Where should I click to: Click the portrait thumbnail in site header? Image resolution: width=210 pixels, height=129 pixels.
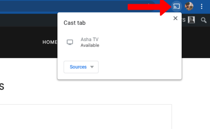tap(191, 20)
